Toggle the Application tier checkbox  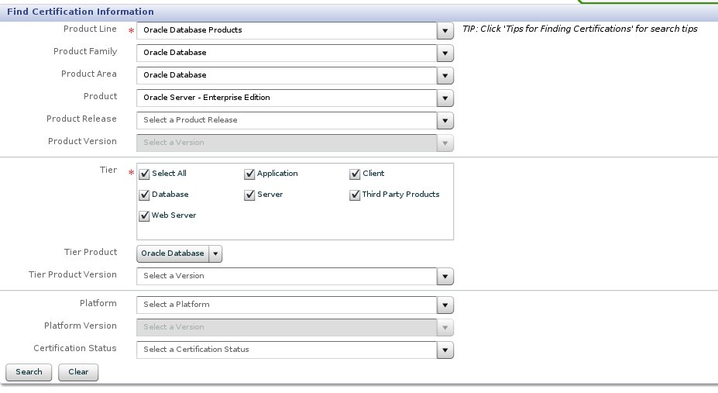(x=249, y=174)
